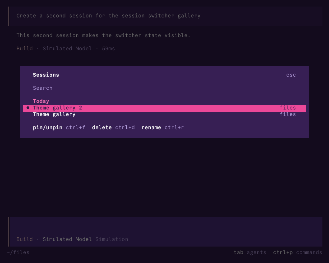The image size is (329, 263).
Task: Click the Simulation provider label
Action: (112, 239)
